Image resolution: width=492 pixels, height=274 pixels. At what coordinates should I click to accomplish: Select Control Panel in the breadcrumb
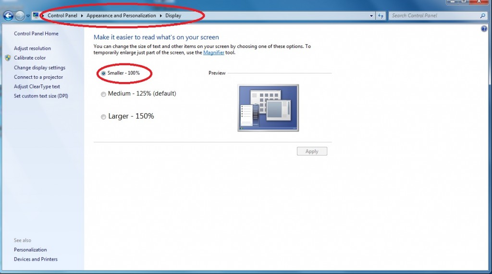tap(62, 16)
